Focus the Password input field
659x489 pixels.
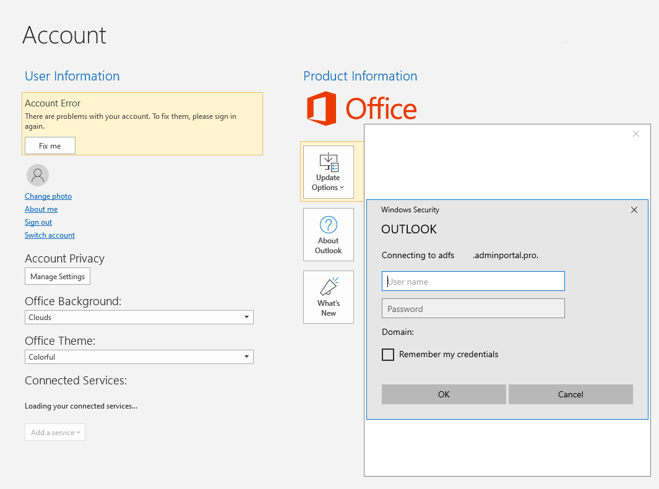coord(473,309)
